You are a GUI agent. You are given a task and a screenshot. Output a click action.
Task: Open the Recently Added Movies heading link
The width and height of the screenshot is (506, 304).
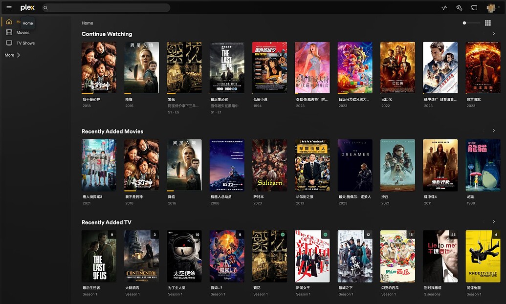coord(112,131)
